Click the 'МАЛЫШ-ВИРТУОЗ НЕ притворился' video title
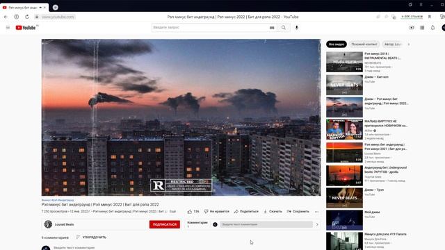The image size is (445, 250). (x=386, y=124)
